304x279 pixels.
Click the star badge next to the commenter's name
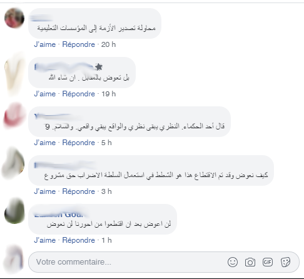pyautogui.click(x=99, y=67)
